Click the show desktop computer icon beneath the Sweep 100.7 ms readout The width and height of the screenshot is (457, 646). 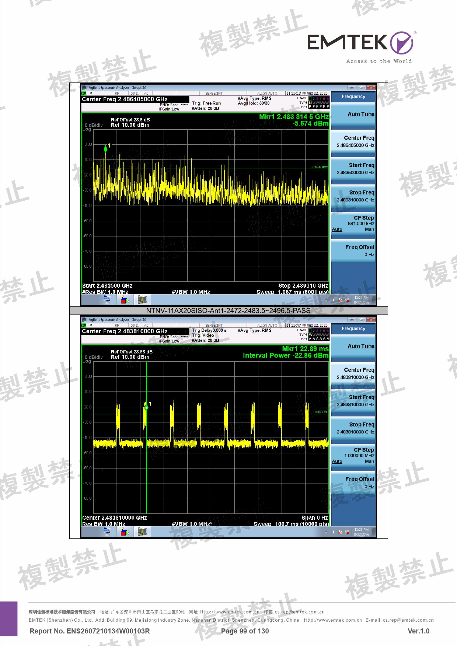[x=107, y=531]
